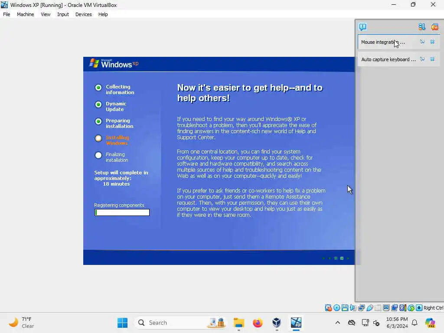This screenshot has height=333, width=444.
Task: Open the View menu
Action: click(46, 14)
